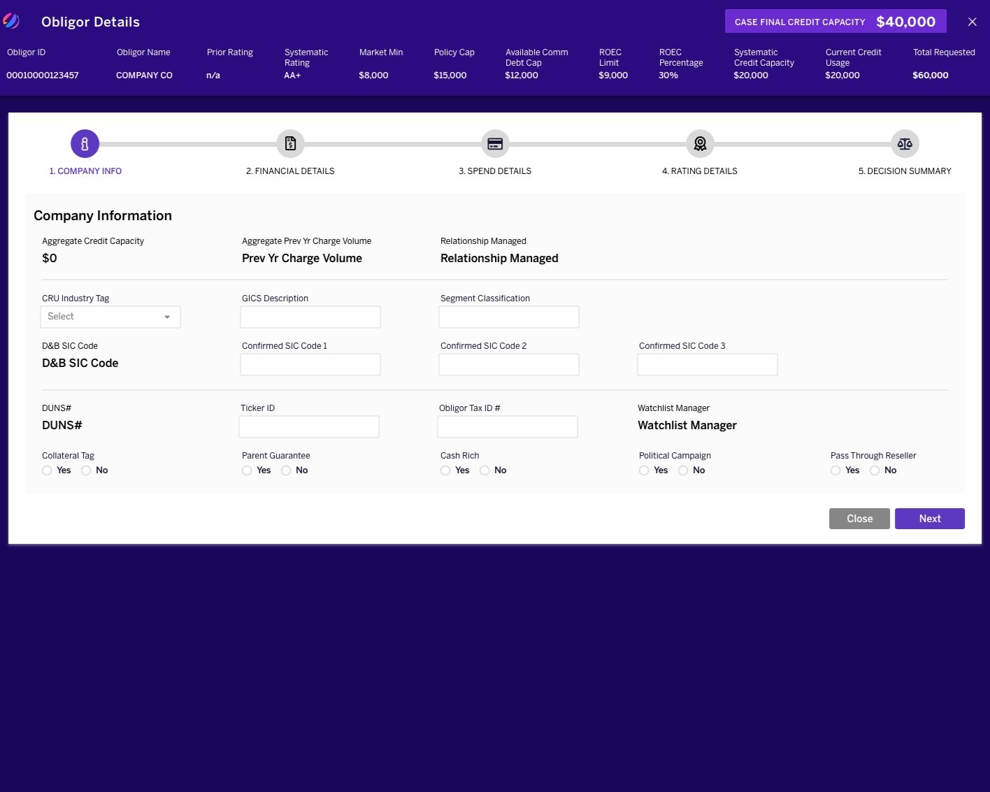This screenshot has height=792, width=990.
Task: Click the Market Min value $8,000
Action: pos(373,75)
